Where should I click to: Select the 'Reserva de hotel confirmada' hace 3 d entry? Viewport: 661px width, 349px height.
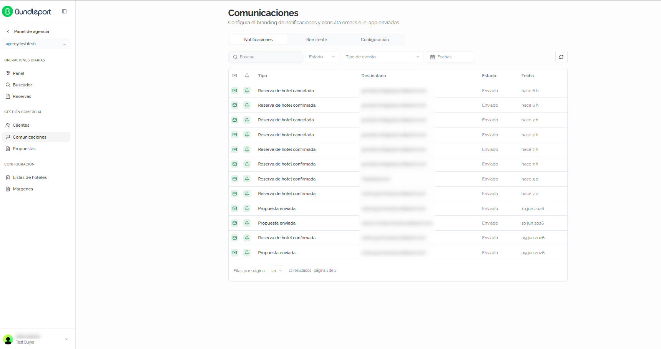click(287, 179)
